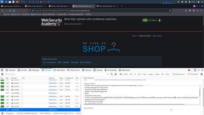204x115 pixels.
Task: Open the No Throttling dropdown
Action: tap(193, 74)
